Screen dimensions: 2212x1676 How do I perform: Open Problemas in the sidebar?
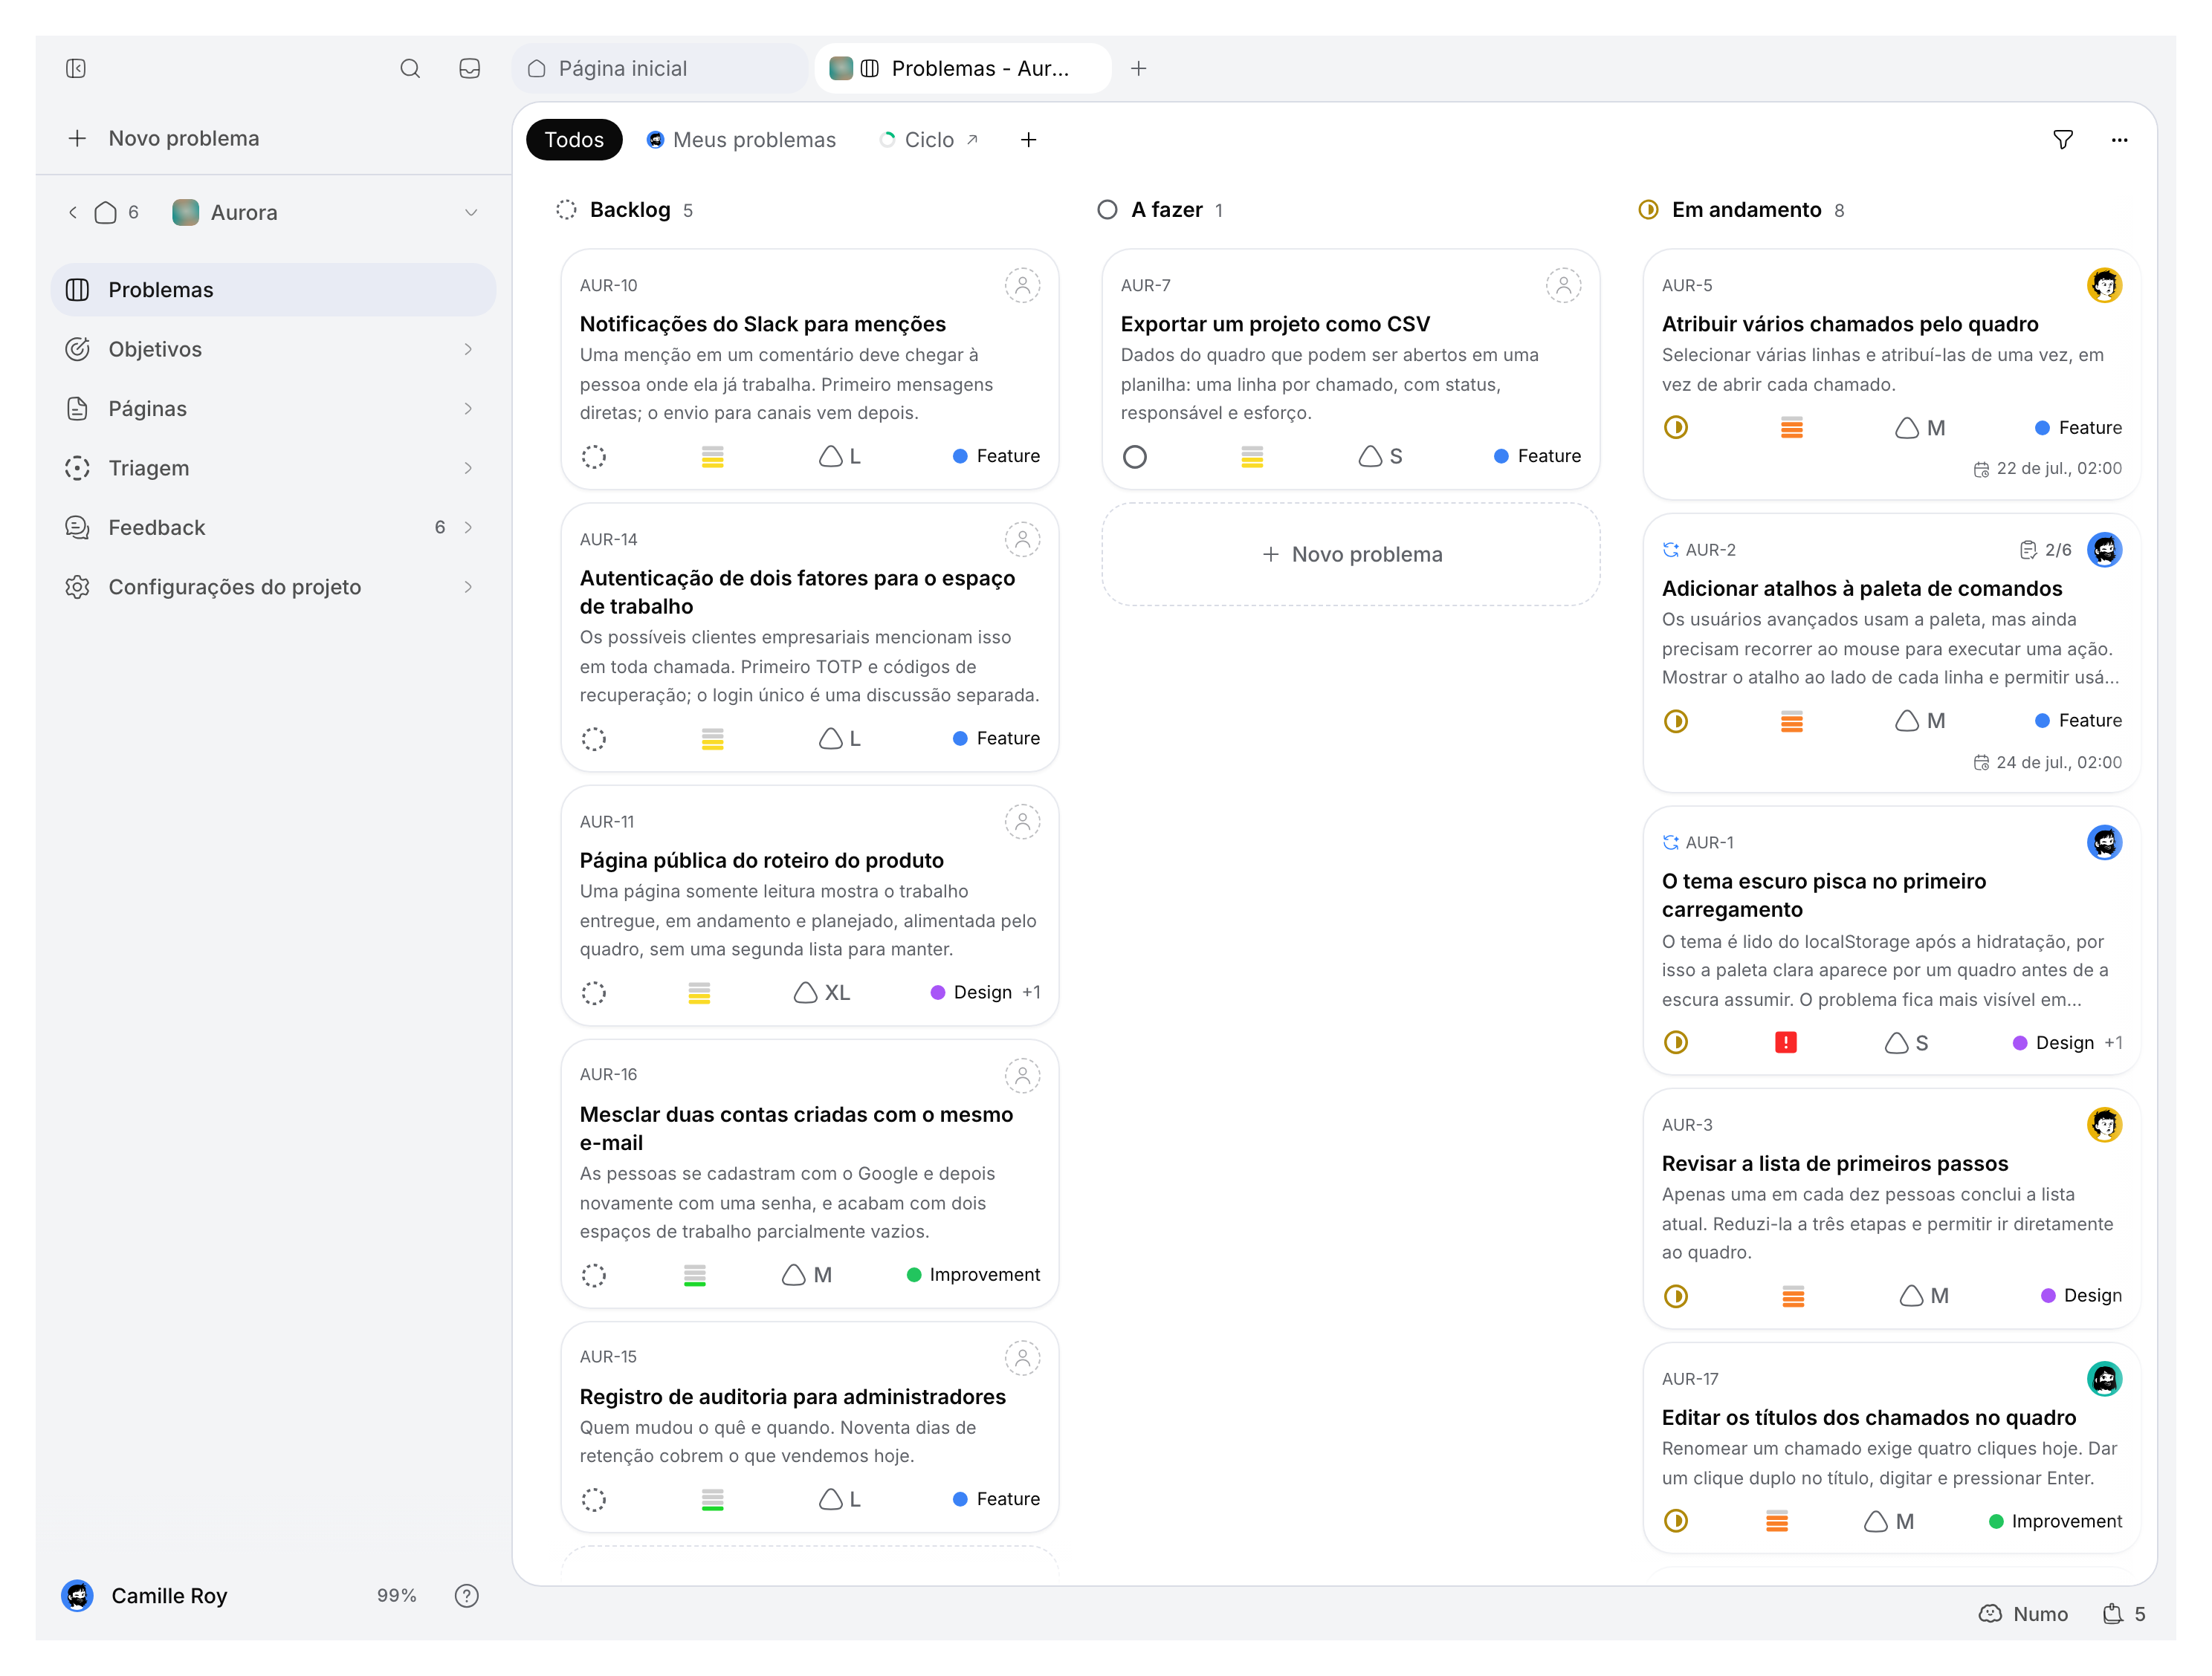click(x=273, y=290)
